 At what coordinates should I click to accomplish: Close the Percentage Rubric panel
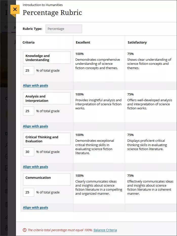[x=15, y=10]
